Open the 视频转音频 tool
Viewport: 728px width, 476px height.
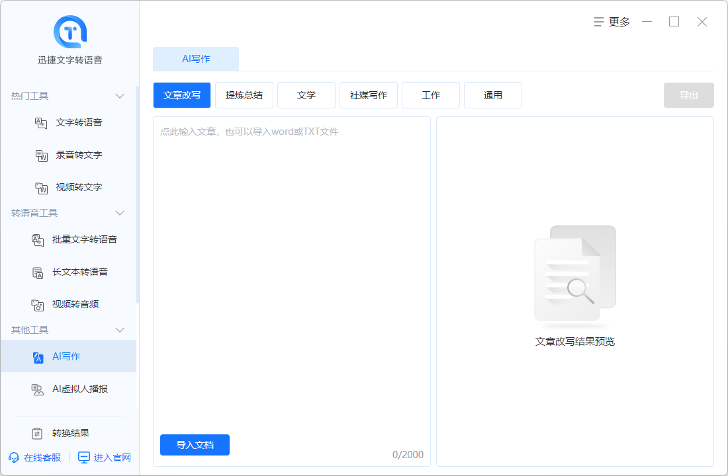coord(68,305)
